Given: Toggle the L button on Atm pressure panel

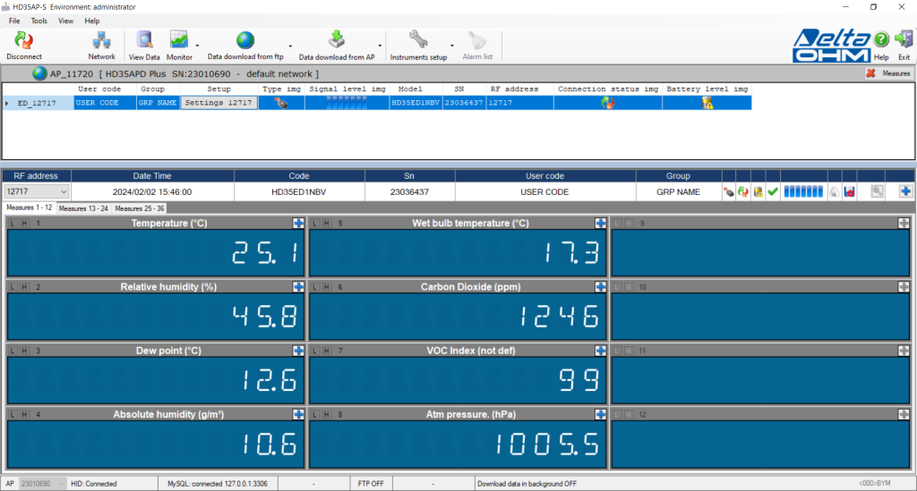Looking at the screenshot, I should [314, 414].
